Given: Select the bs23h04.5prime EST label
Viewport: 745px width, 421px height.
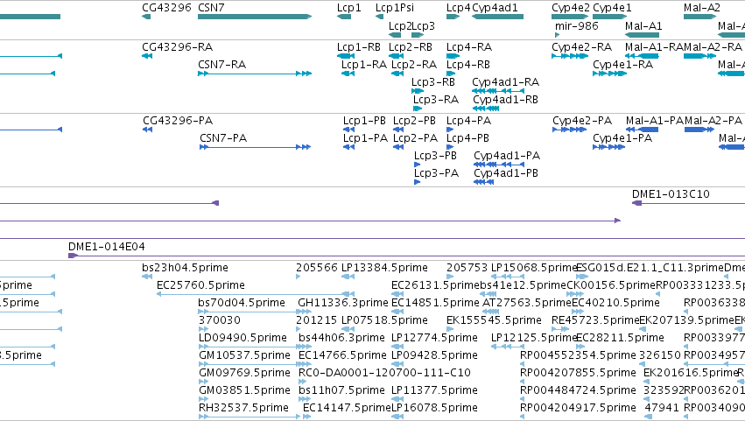Looking at the screenshot, I should (x=185, y=268).
